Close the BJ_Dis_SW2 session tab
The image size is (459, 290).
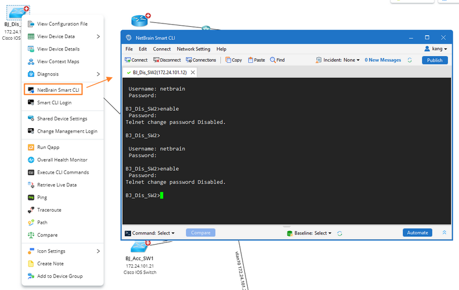[193, 73]
